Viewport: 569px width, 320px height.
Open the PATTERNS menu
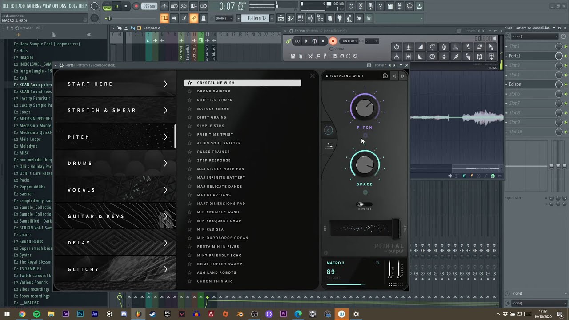click(x=34, y=6)
